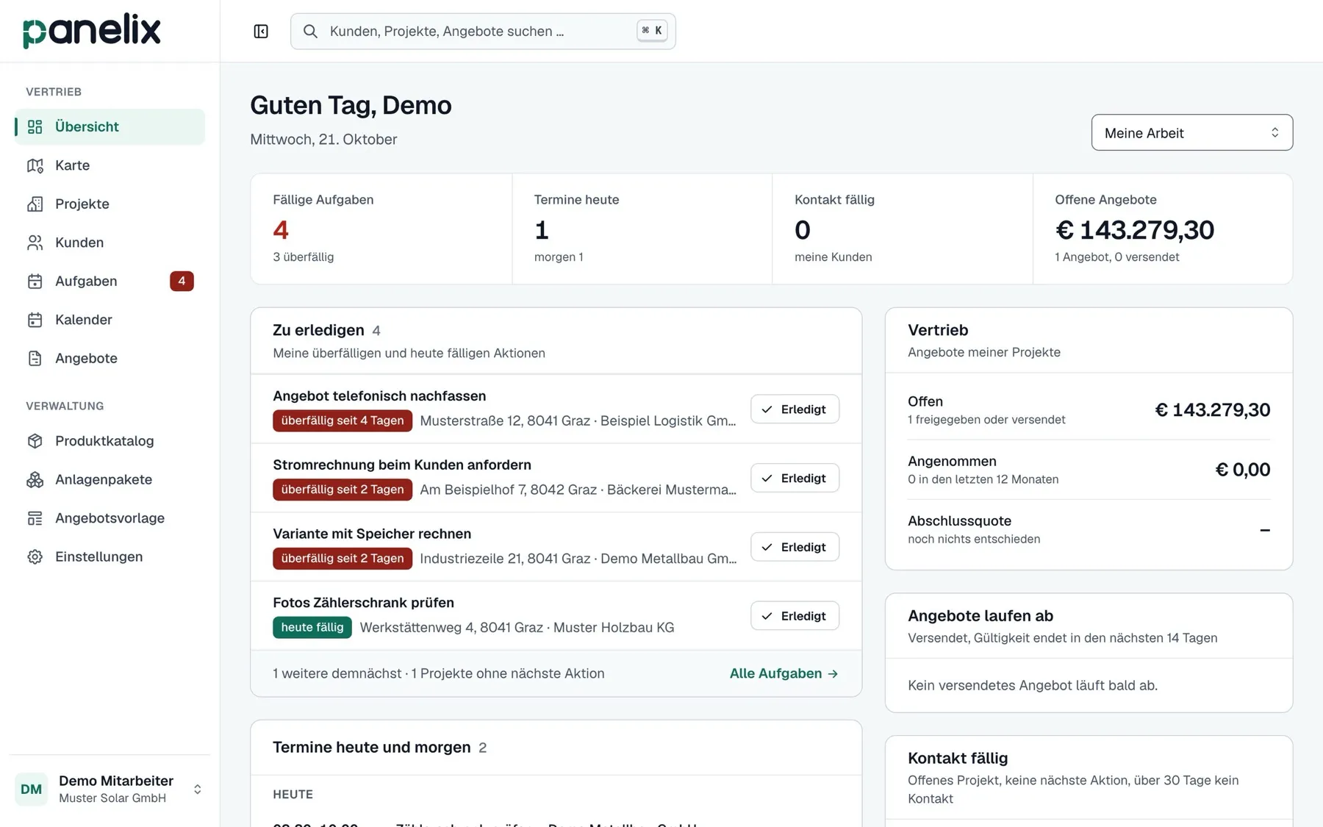Open the Produktkatalog box icon

35,441
